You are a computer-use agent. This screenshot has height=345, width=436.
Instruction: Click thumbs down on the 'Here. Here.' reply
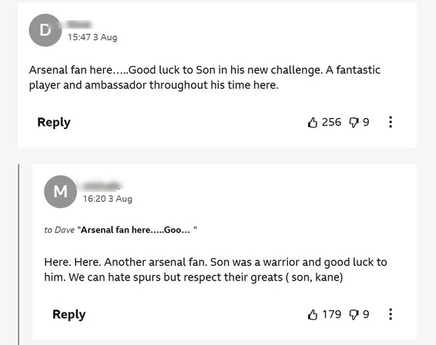(x=355, y=315)
